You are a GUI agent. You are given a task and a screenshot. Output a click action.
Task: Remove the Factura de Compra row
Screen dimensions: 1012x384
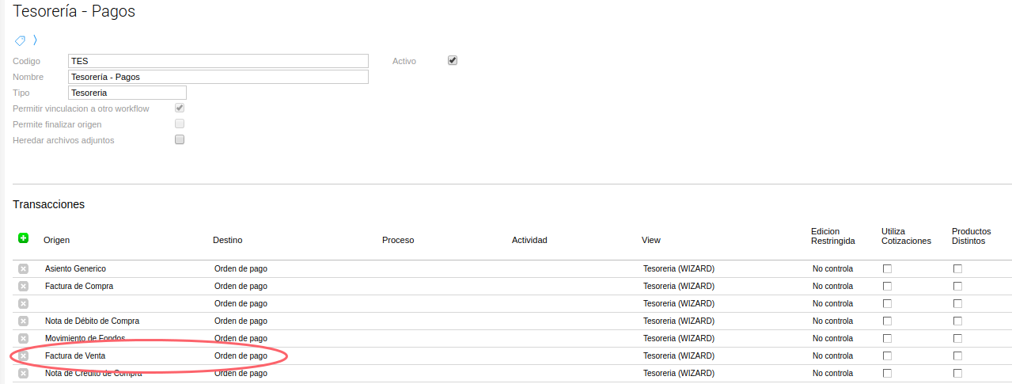(x=23, y=287)
